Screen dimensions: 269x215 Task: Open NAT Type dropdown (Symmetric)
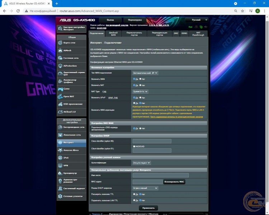coord(141,92)
